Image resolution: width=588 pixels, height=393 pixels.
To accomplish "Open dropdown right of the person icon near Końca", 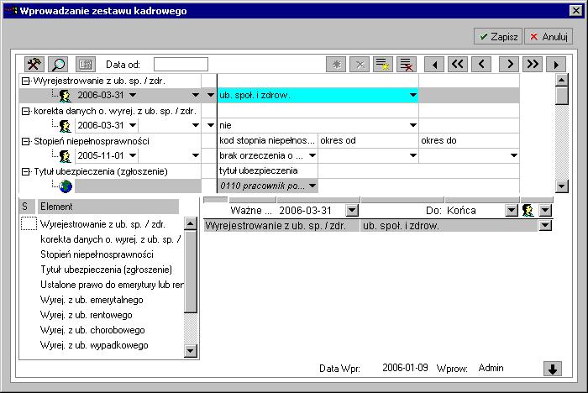I will [x=545, y=211].
